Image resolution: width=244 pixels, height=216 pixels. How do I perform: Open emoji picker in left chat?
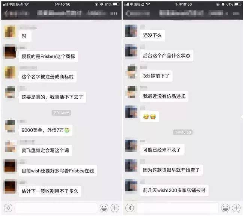(104, 208)
